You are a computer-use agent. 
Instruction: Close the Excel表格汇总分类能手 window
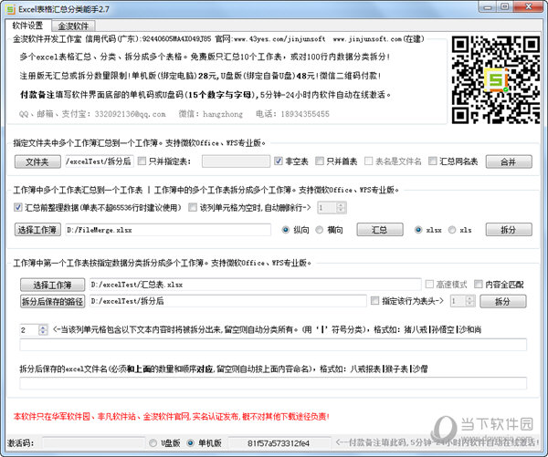(x=529, y=6)
